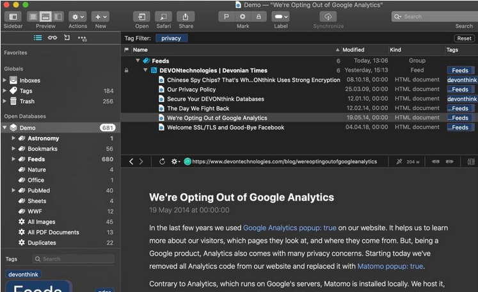
Task: Click the preview URL address field
Action: (x=284, y=161)
